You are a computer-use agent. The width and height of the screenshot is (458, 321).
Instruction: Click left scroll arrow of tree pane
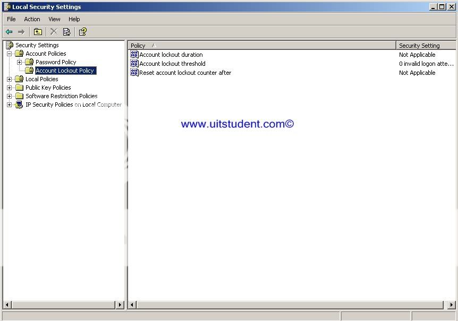7,305
